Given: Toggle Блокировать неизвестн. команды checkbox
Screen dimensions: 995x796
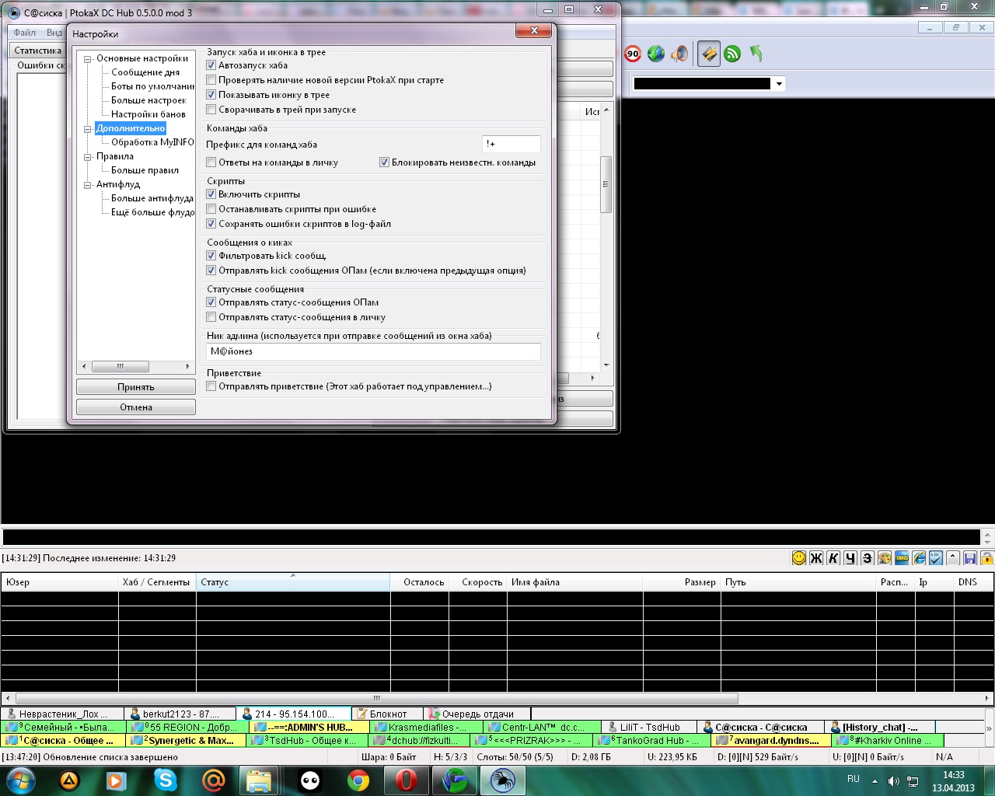Looking at the screenshot, I should point(384,162).
